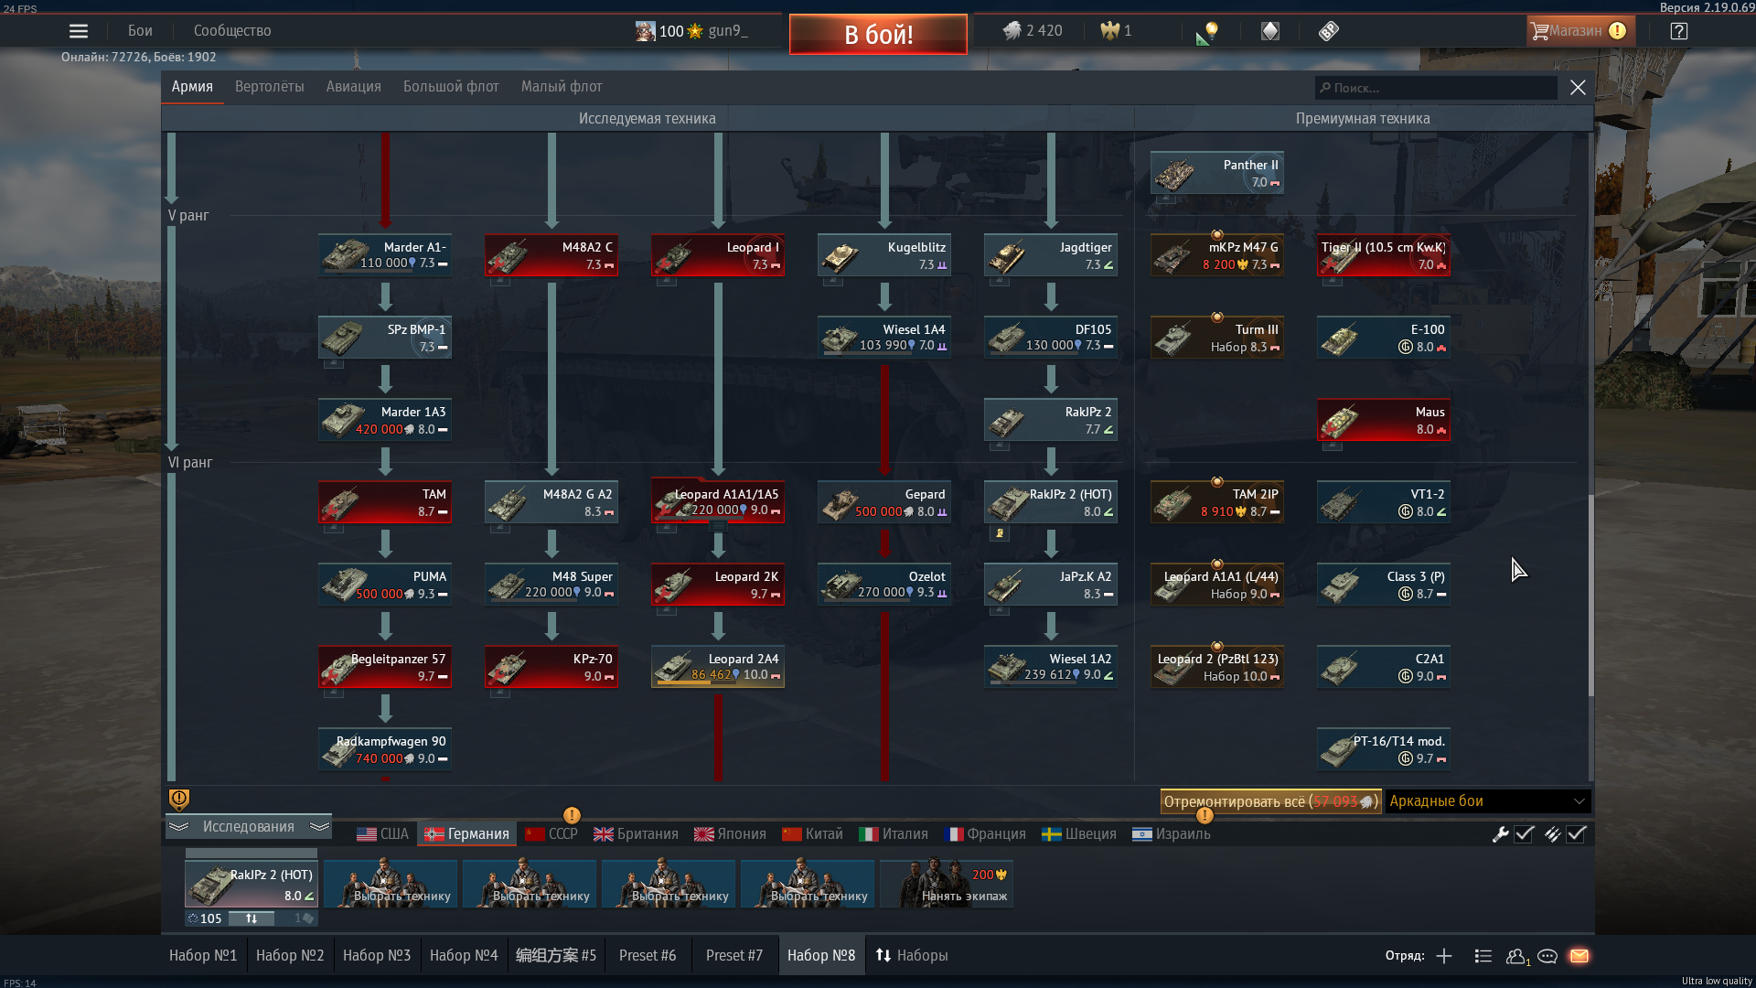Image resolution: width=1756 pixels, height=988 pixels.
Task: Select the СССР nation tab
Action: pyautogui.click(x=551, y=834)
